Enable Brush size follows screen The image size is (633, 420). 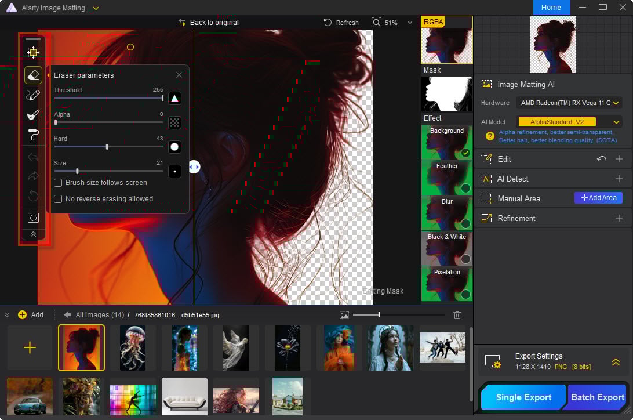(58, 182)
